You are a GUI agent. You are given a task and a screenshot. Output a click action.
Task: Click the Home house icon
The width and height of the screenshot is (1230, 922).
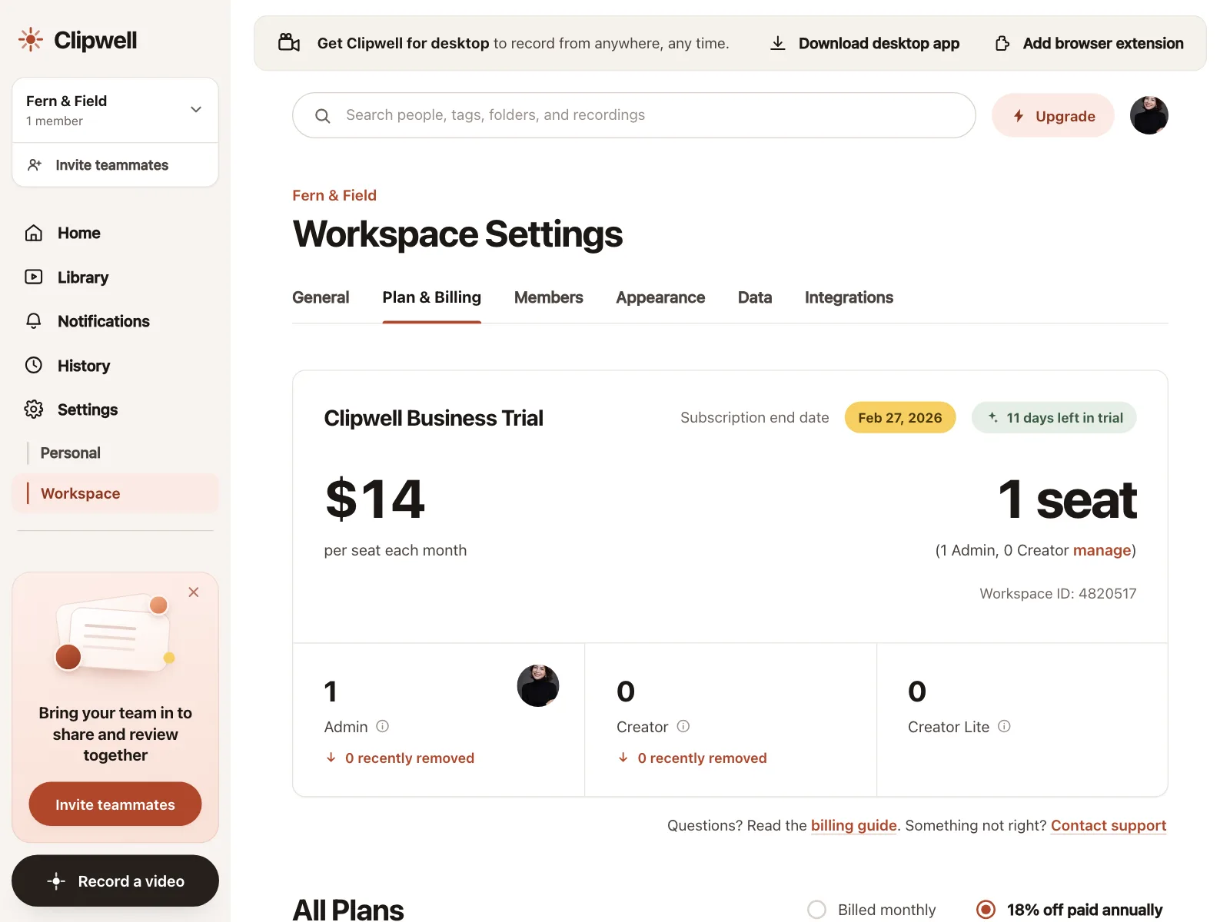[34, 233]
